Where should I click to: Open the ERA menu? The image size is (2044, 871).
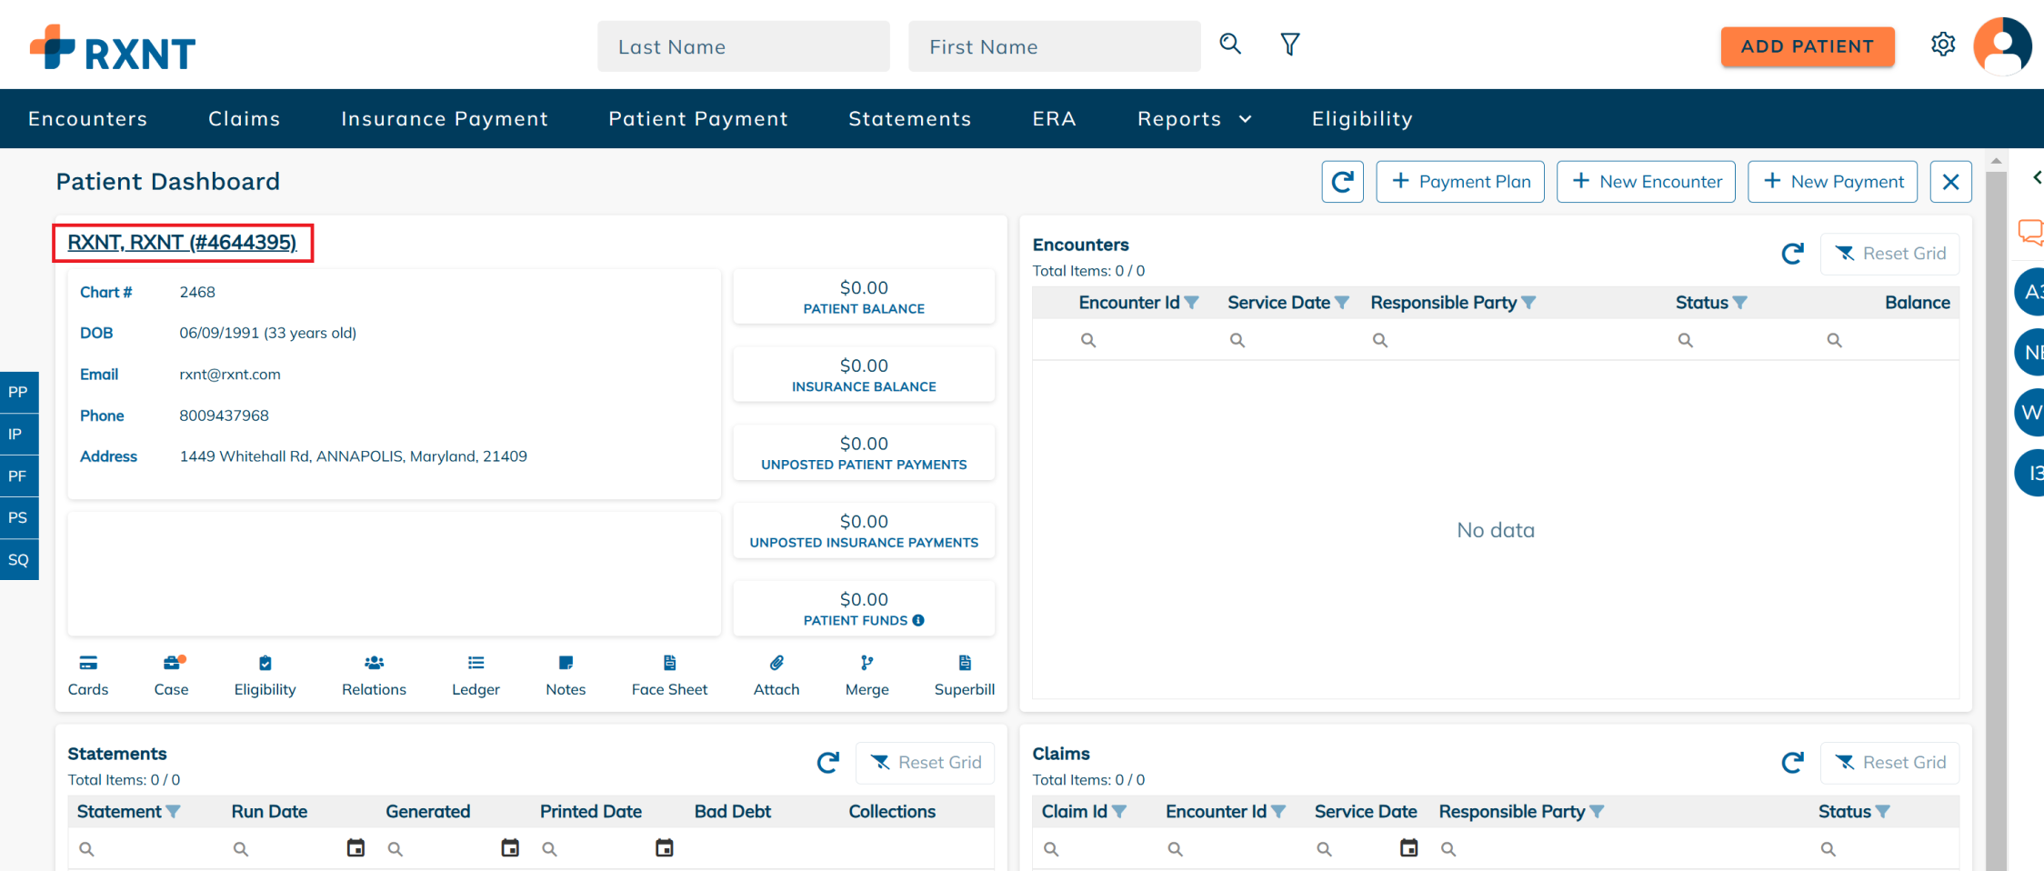1054,119
